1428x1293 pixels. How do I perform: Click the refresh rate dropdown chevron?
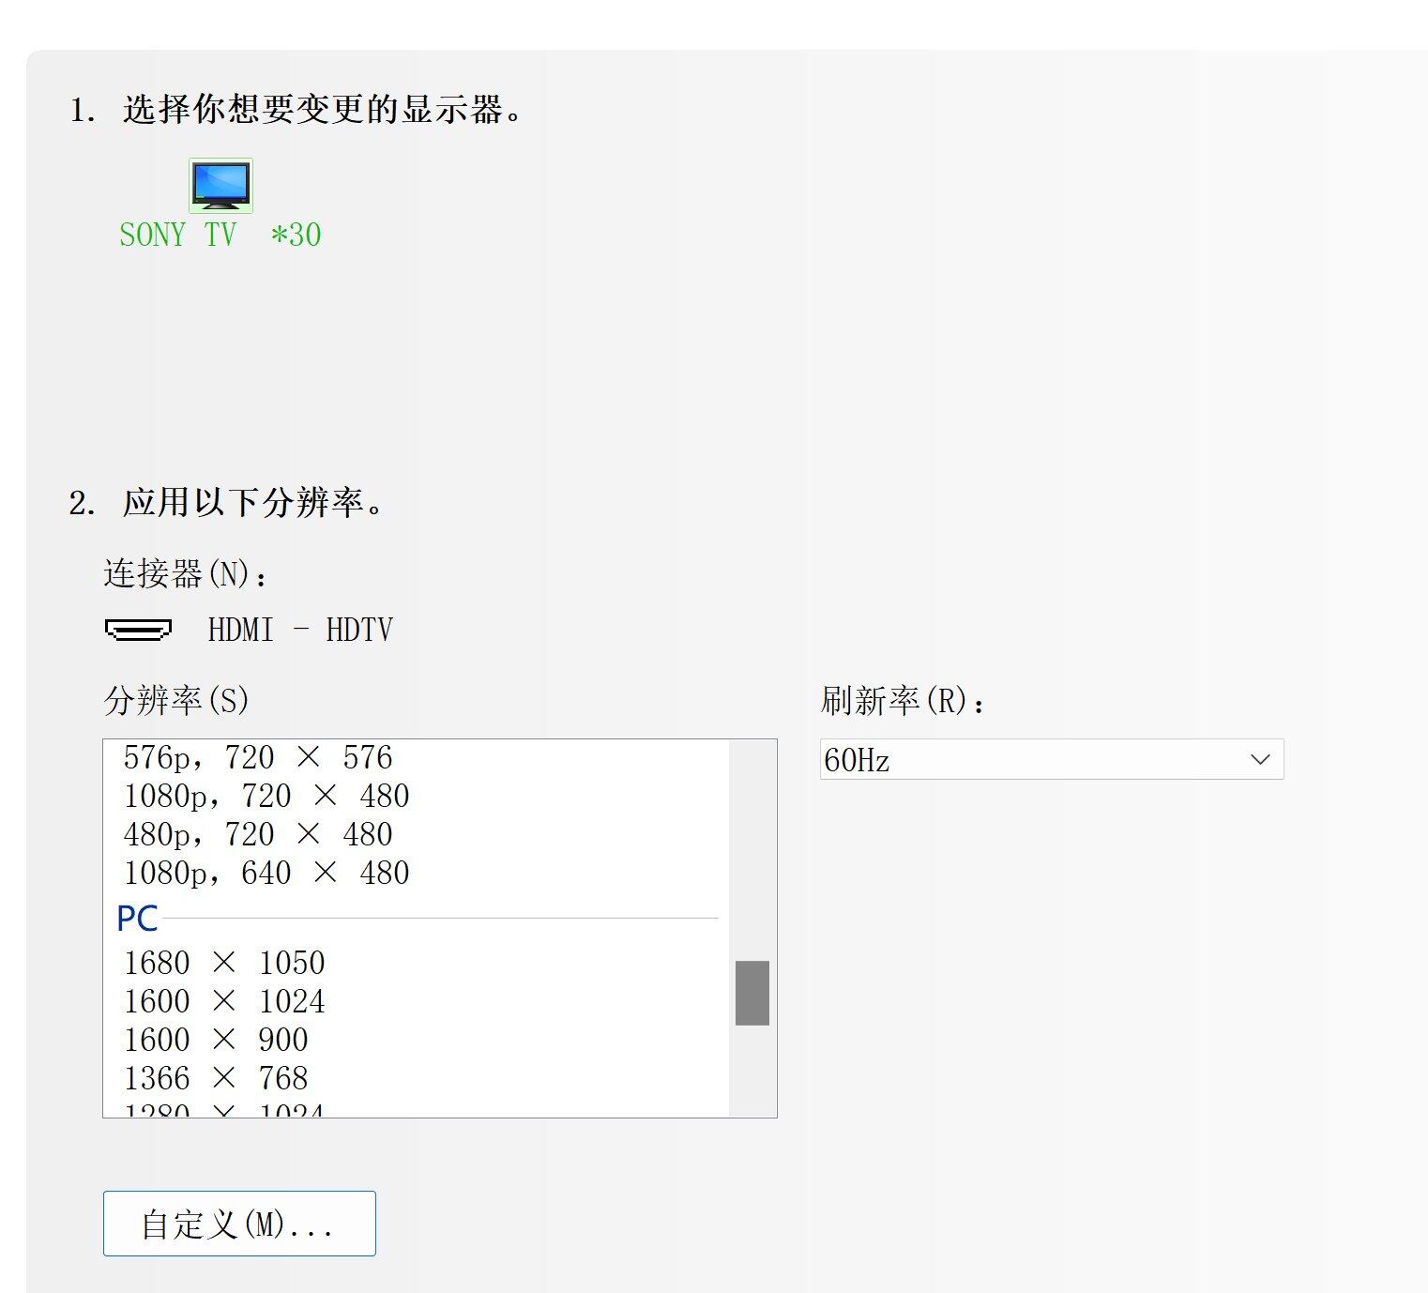point(1260,759)
